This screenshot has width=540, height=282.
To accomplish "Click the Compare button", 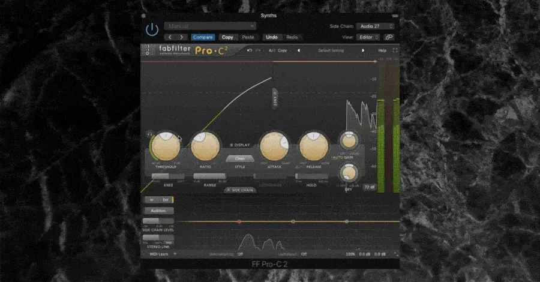I will tap(203, 37).
